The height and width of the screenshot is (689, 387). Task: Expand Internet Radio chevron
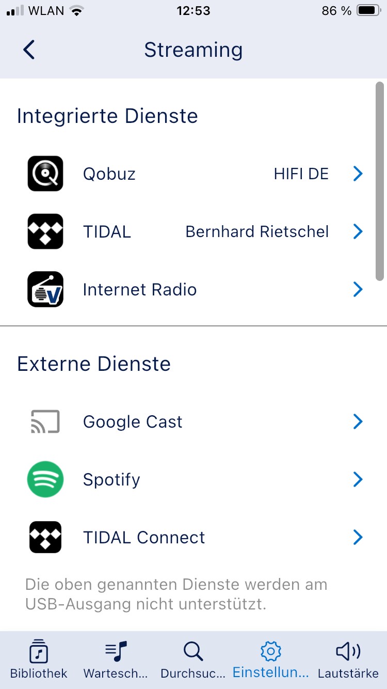tap(358, 290)
